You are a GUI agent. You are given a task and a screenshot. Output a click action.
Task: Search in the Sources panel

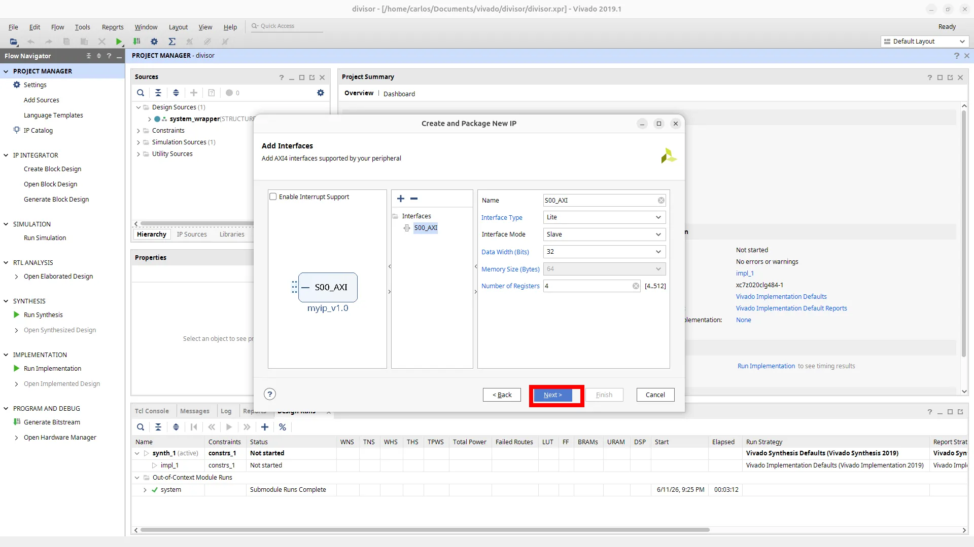pos(141,93)
